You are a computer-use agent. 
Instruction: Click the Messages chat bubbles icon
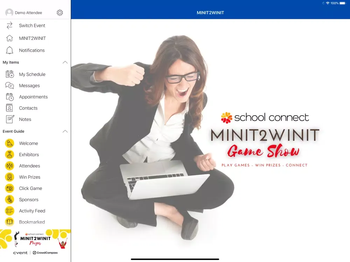(x=9, y=86)
